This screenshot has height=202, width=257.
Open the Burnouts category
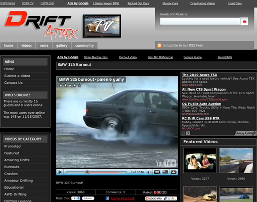point(11,167)
